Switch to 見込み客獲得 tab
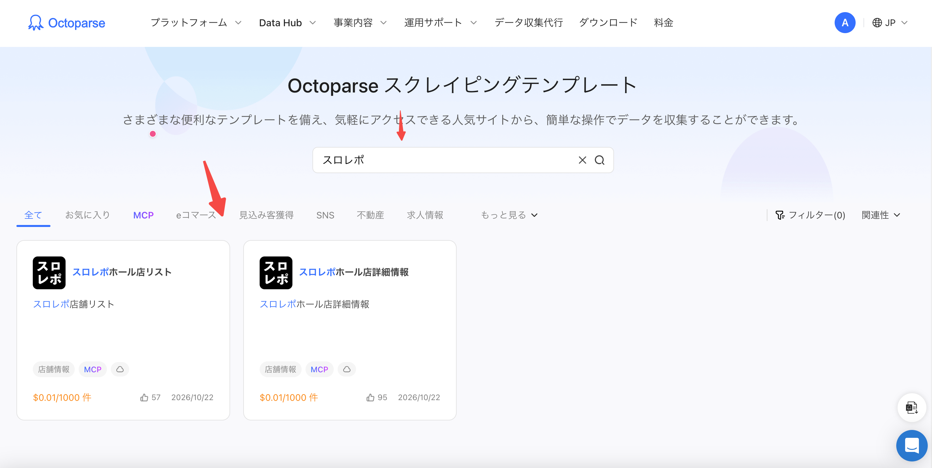This screenshot has width=932, height=468. [266, 215]
